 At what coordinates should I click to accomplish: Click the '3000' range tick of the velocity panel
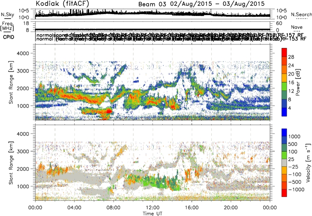23,151
